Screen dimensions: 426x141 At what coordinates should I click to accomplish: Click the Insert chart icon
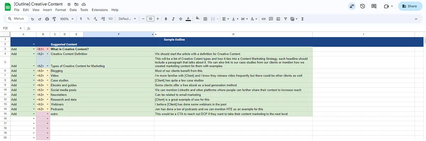tap(278, 19)
